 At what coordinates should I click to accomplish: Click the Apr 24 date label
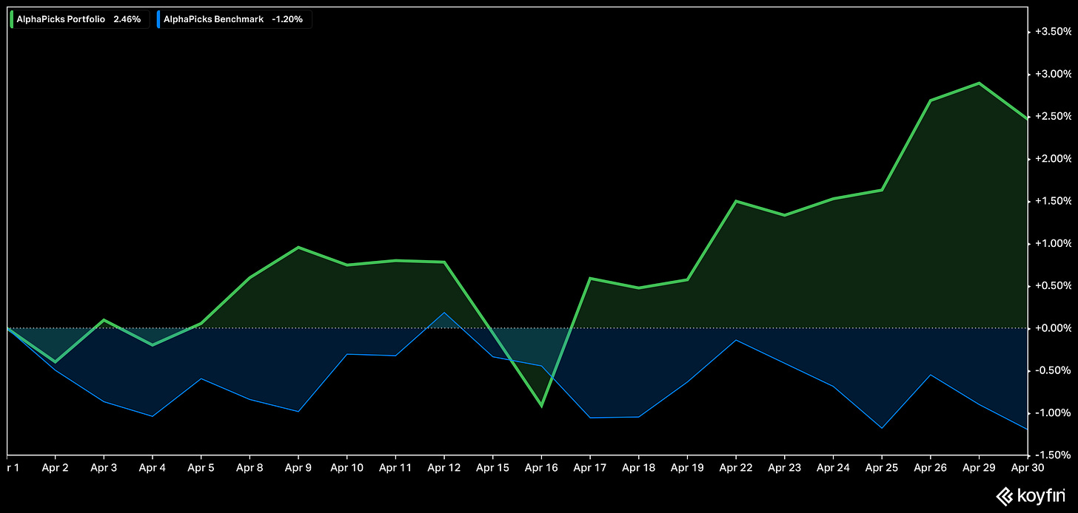(x=833, y=468)
